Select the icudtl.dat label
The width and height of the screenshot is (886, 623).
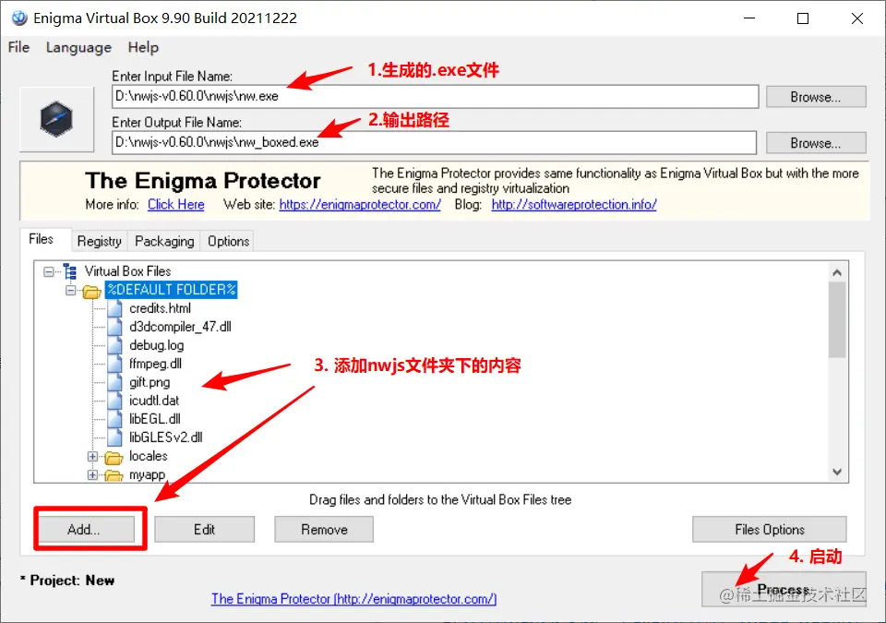[x=154, y=401]
